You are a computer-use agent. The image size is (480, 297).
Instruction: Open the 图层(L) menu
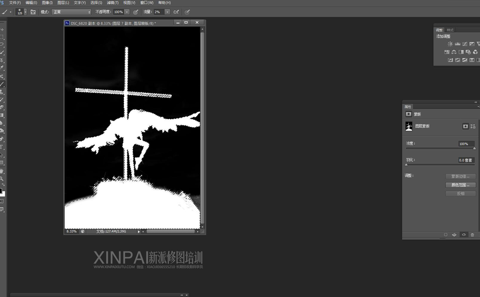click(63, 3)
